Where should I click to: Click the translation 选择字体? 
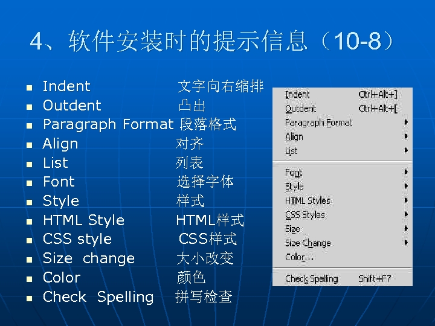(205, 182)
